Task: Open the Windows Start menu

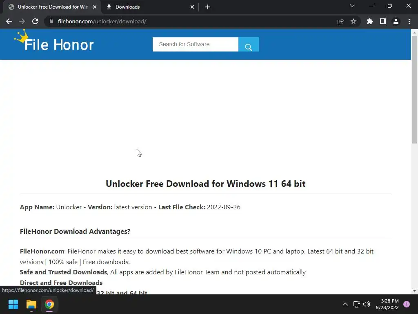Action: (x=13, y=304)
